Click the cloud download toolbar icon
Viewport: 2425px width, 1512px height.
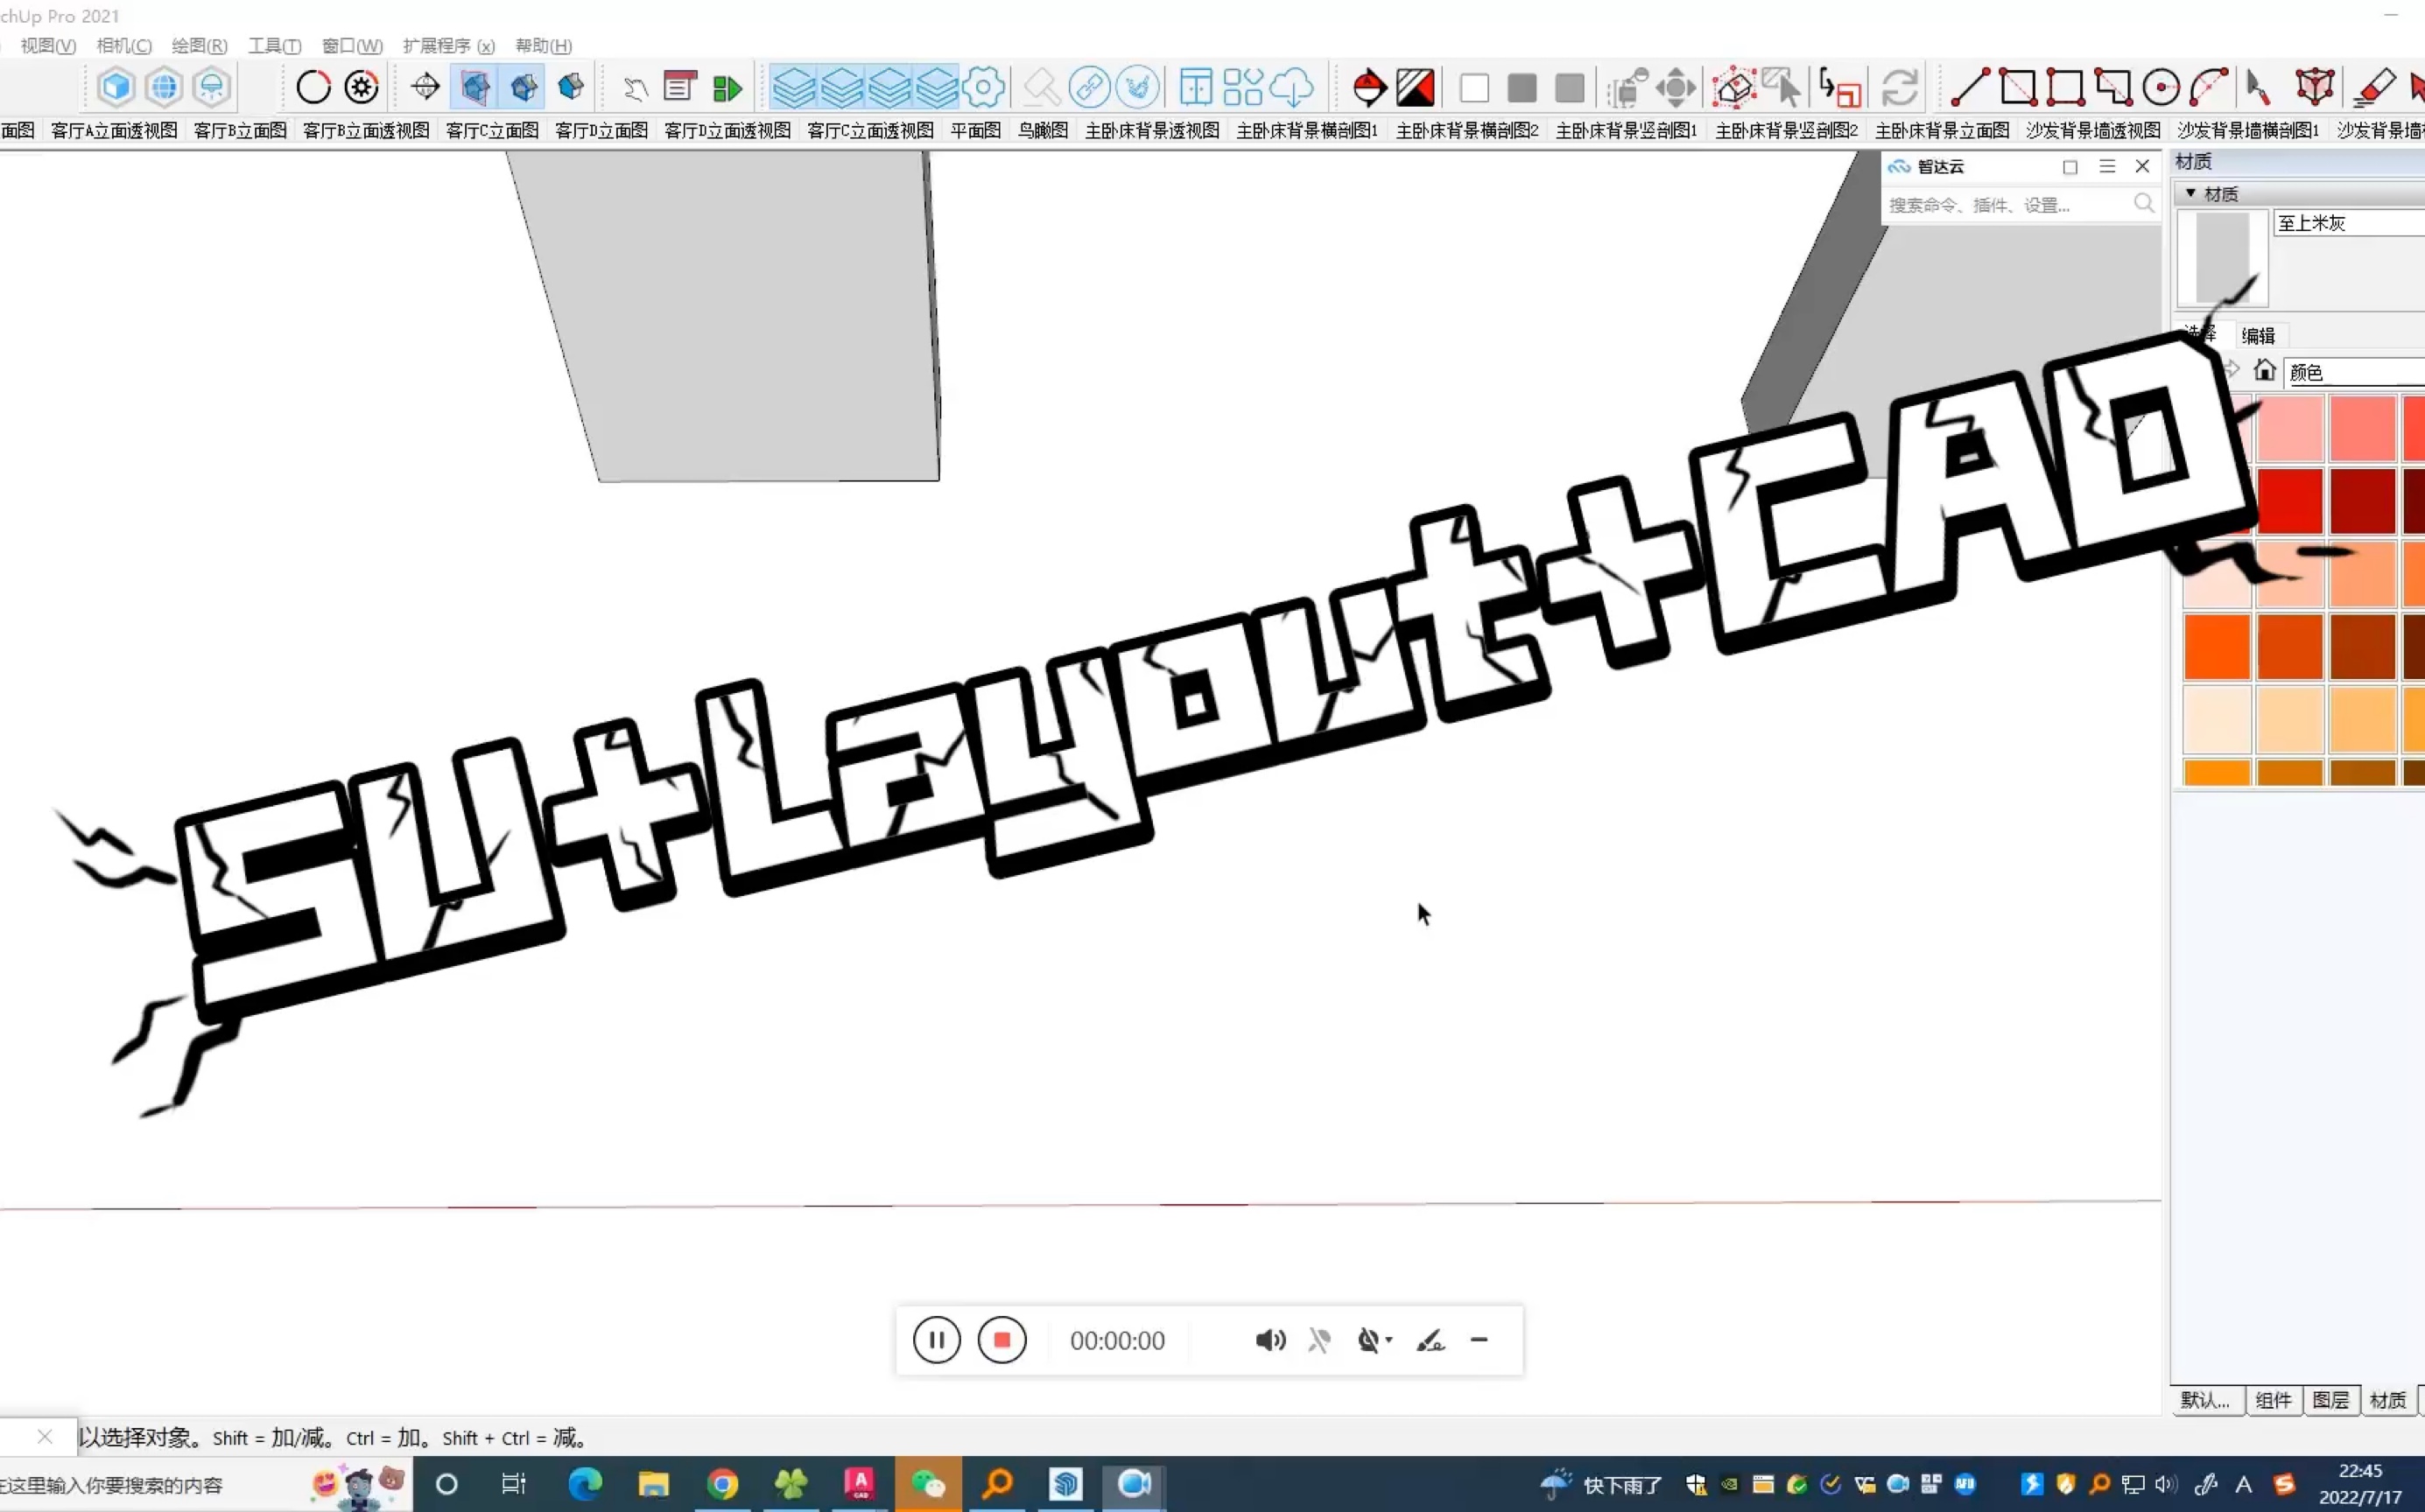tap(1291, 88)
